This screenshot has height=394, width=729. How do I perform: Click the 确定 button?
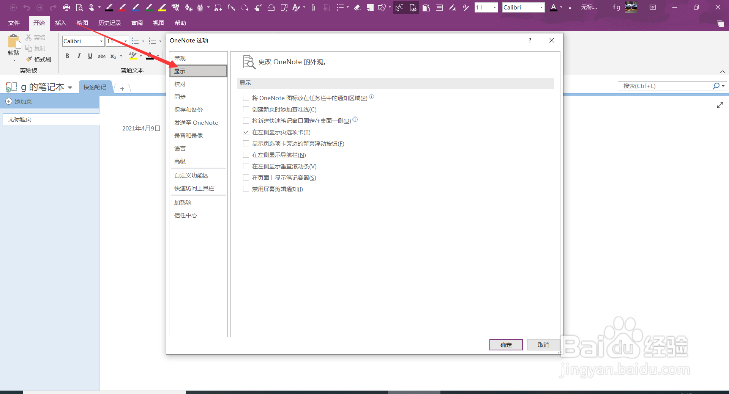tap(506, 345)
